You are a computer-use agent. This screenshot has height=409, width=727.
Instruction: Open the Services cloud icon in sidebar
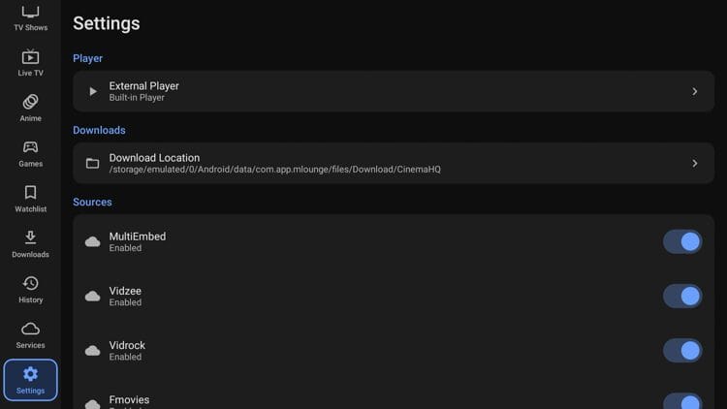pos(30,329)
